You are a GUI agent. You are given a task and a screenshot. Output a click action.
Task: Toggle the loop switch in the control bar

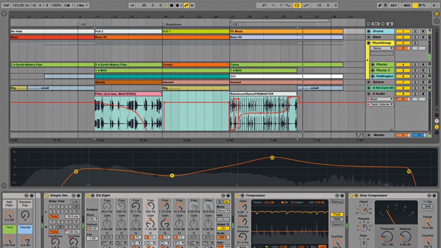click(297, 5)
